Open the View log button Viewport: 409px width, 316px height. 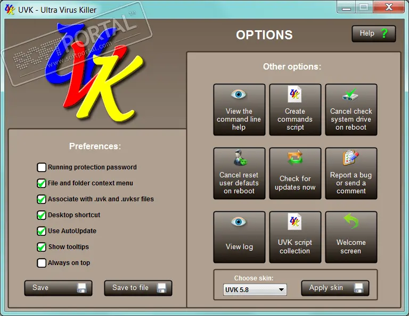(239, 237)
